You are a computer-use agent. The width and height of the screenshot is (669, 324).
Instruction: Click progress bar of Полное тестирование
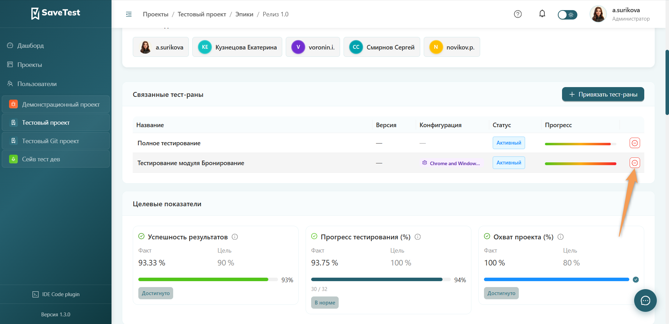click(x=580, y=144)
